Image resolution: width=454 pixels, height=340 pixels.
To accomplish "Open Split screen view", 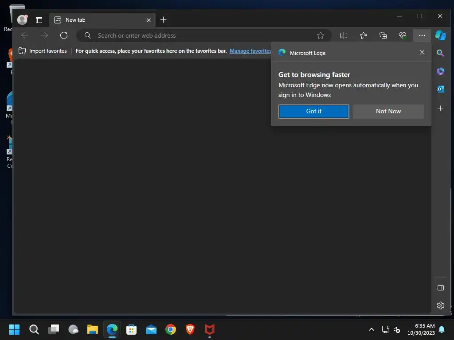I will point(344,35).
